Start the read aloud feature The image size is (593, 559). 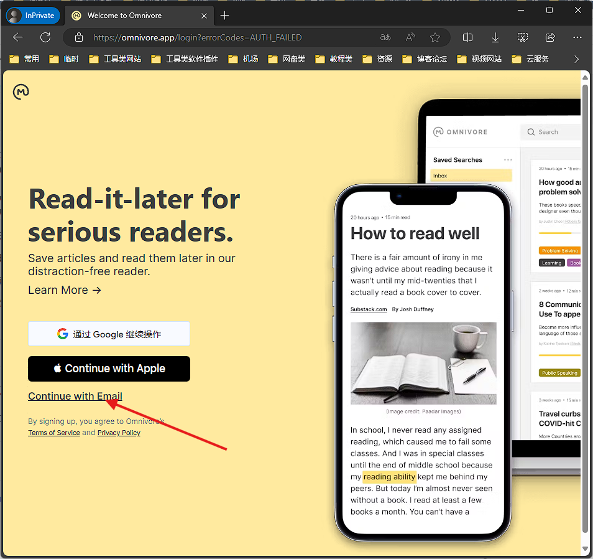(x=410, y=37)
